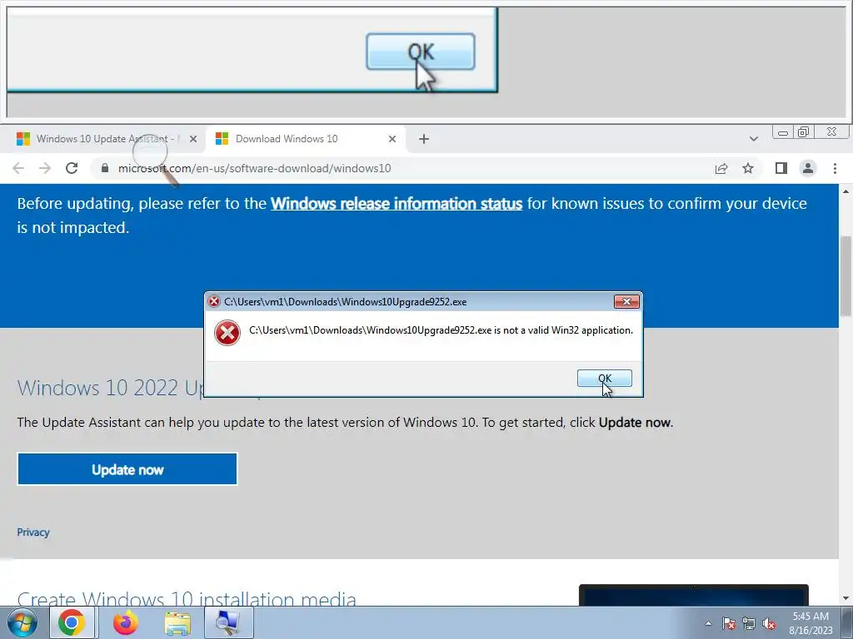Click the address bar URL

point(254,168)
